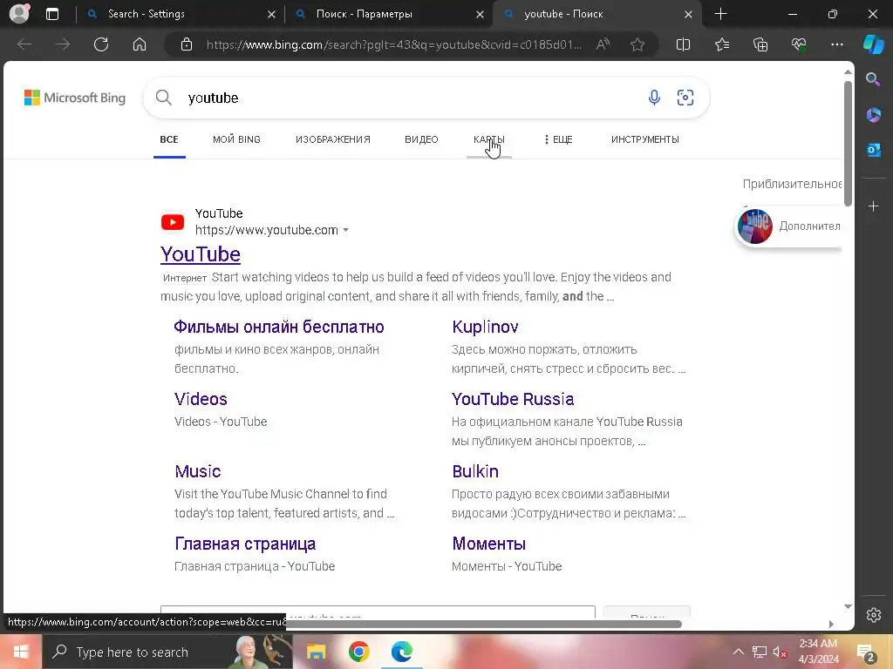
Task: Show hidden tray icons chevron
Action: click(738, 652)
